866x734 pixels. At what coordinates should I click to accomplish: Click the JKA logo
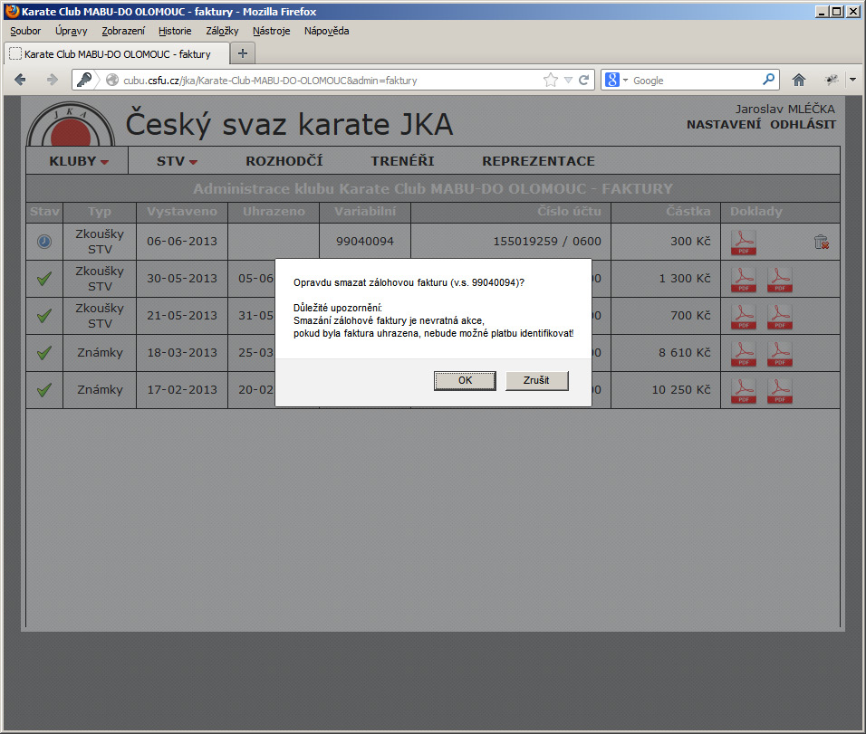point(71,125)
